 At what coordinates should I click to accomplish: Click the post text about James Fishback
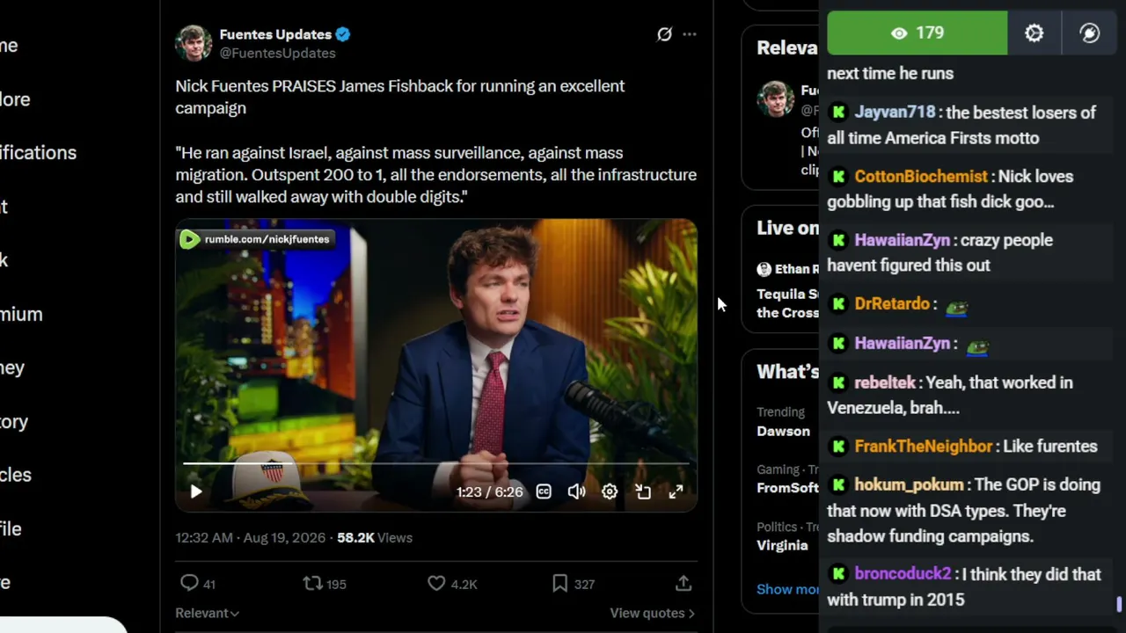click(400, 97)
